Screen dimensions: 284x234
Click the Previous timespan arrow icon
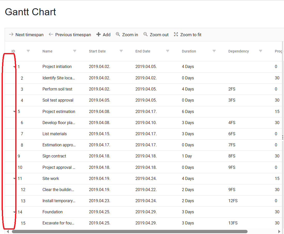(51, 34)
